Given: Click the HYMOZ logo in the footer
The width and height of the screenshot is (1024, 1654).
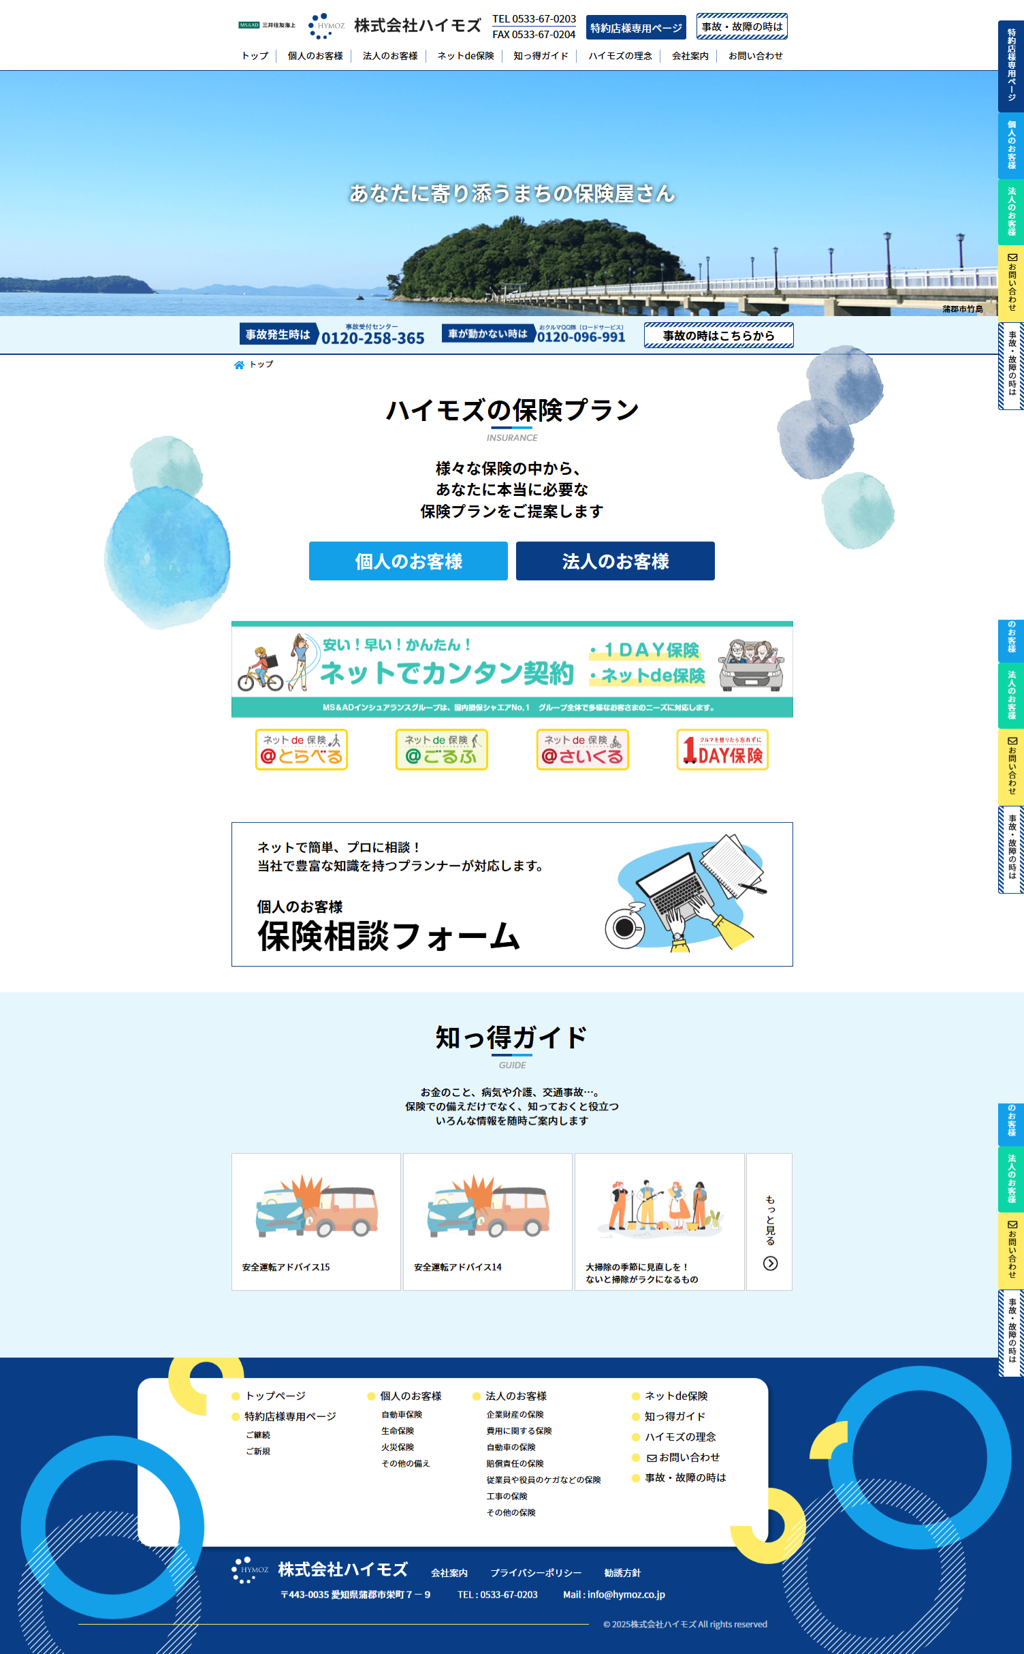Looking at the screenshot, I should coord(251,1570).
